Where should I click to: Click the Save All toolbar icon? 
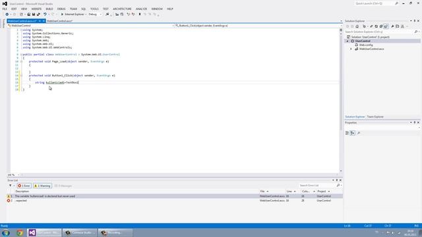click(38, 14)
